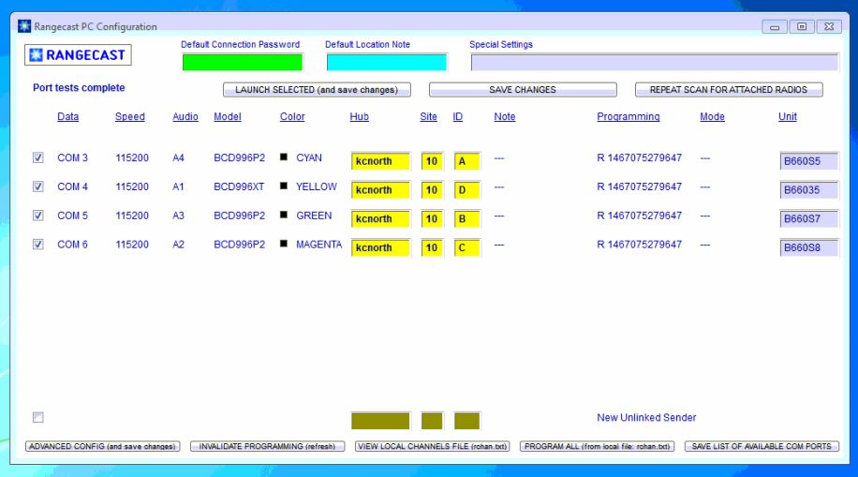858x477 pixels.
Task: Click INVALIDATE PROGRAMMING (refresh) button
Action: [267, 446]
